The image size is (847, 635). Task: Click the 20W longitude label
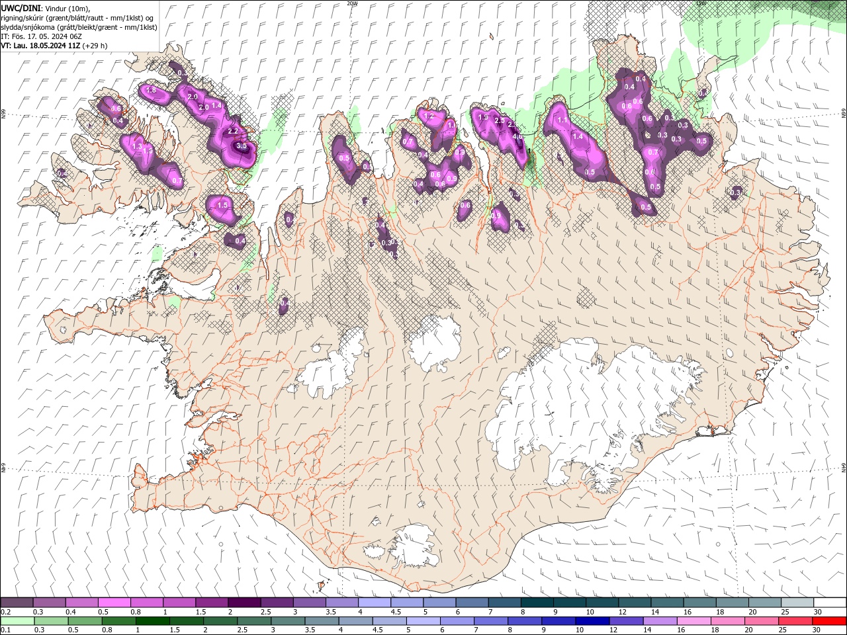pos(352,3)
